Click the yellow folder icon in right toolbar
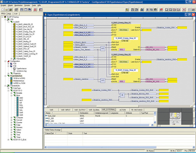This screenshot has height=153, width=196. click(x=127, y=10)
